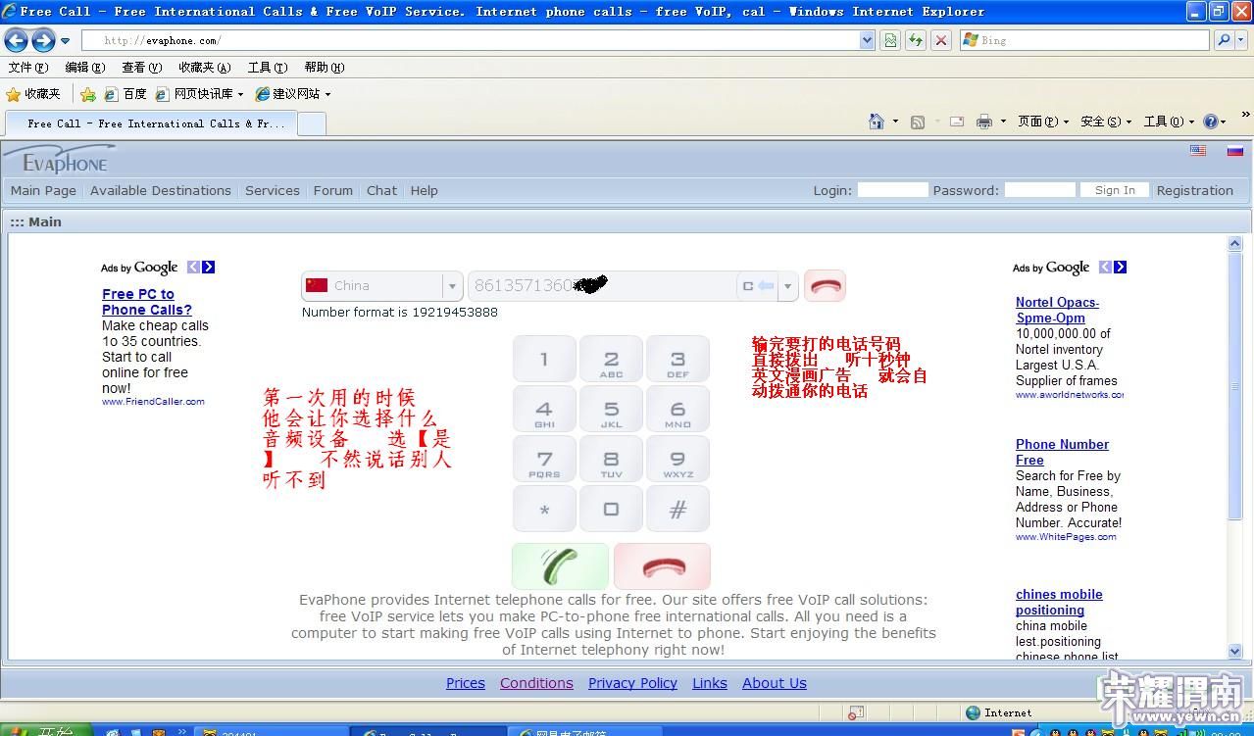Viewport: 1254px width, 736px height.
Task: Click the browser Back arrow button
Action: (x=17, y=40)
